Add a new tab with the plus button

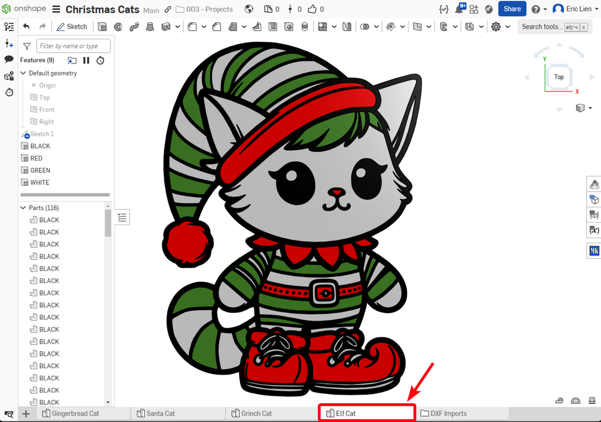click(x=26, y=414)
